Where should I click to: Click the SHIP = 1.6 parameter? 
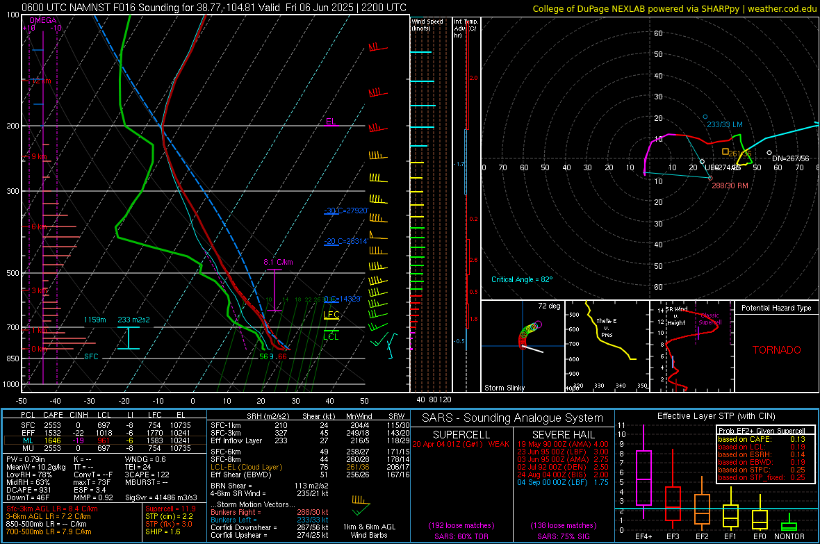tap(163, 531)
